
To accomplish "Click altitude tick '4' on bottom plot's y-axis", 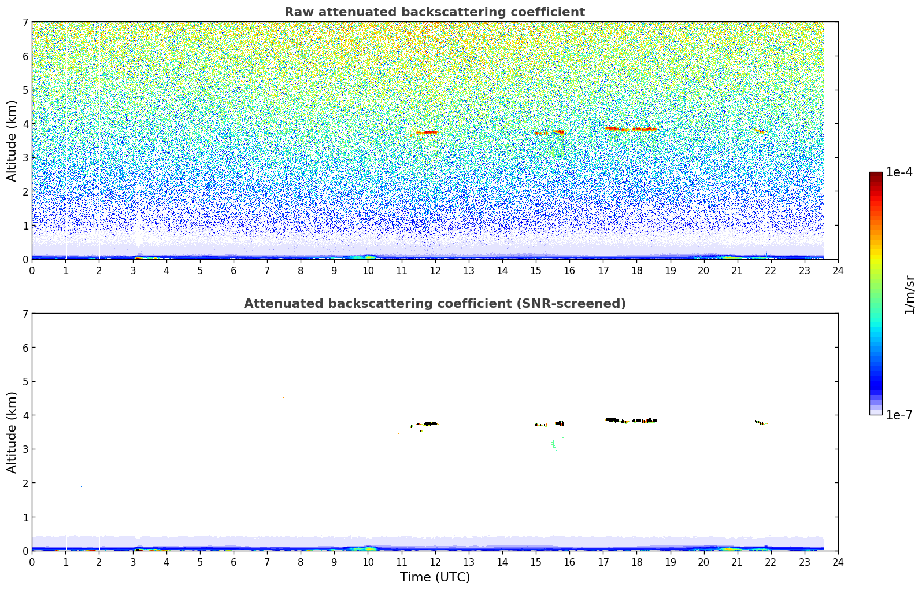I will pos(25,415).
